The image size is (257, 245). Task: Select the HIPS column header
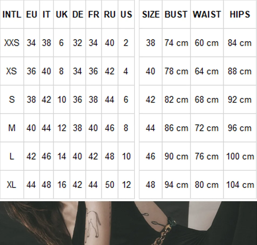[240, 15]
